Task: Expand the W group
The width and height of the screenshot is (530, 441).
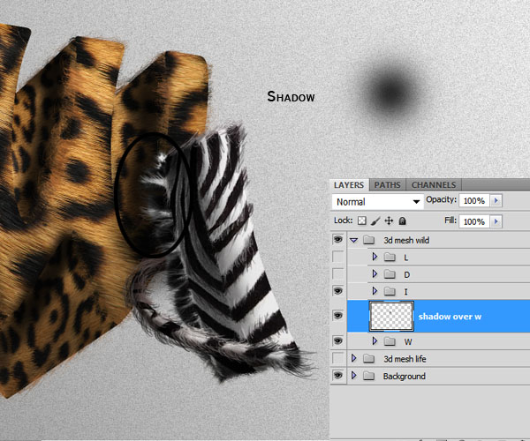Action: [x=375, y=340]
